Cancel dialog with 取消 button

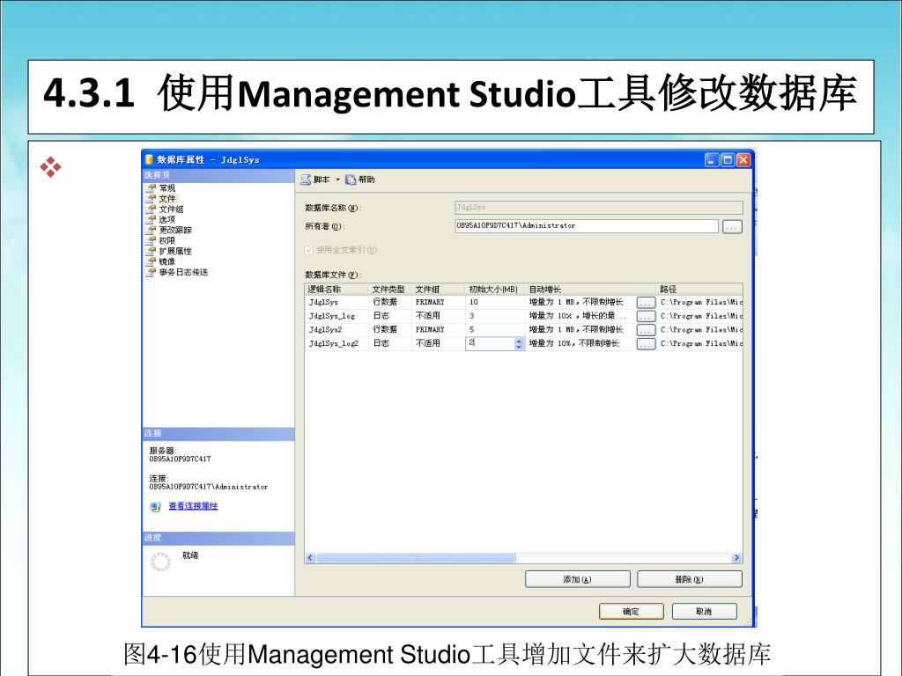point(704,612)
